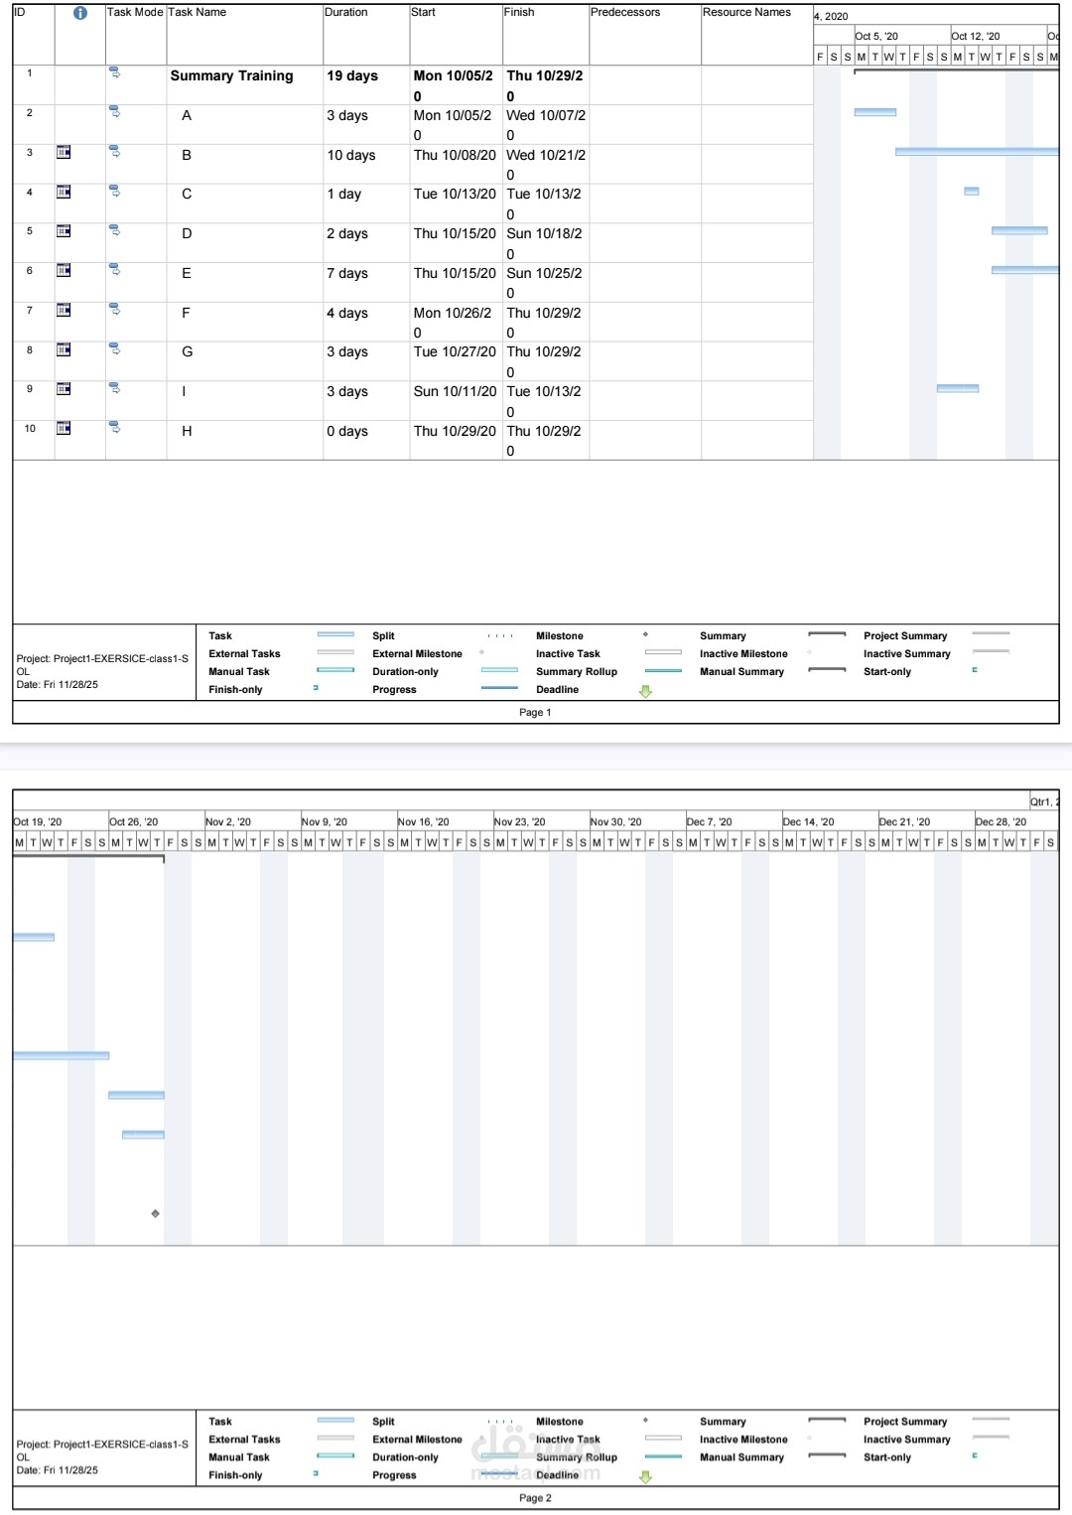The height and width of the screenshot is (1515, 1072).
Task: Click the "Oct 26, '20" timescale header on page 2
Action: tap(156, 822)
